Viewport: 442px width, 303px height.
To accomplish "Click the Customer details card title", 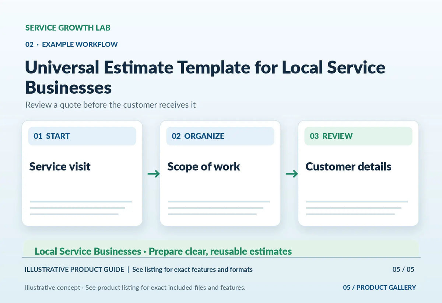I will (x=348, y=166).
